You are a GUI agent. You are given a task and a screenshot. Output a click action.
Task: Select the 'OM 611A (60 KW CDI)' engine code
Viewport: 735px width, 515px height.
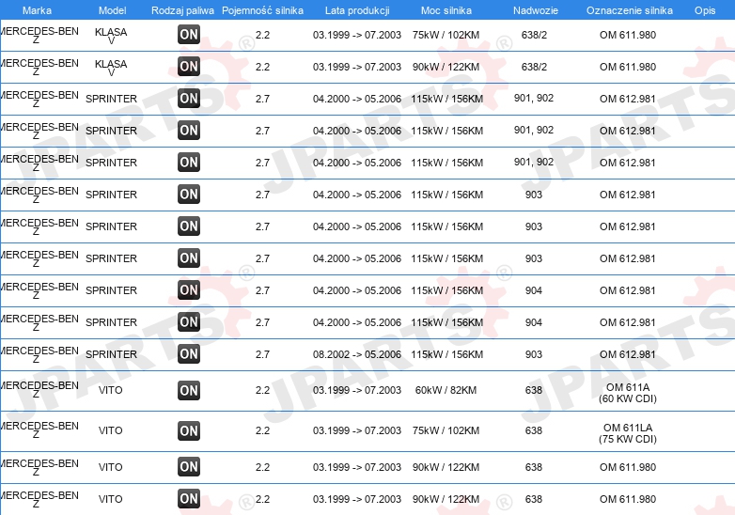[x=628, y=393]
